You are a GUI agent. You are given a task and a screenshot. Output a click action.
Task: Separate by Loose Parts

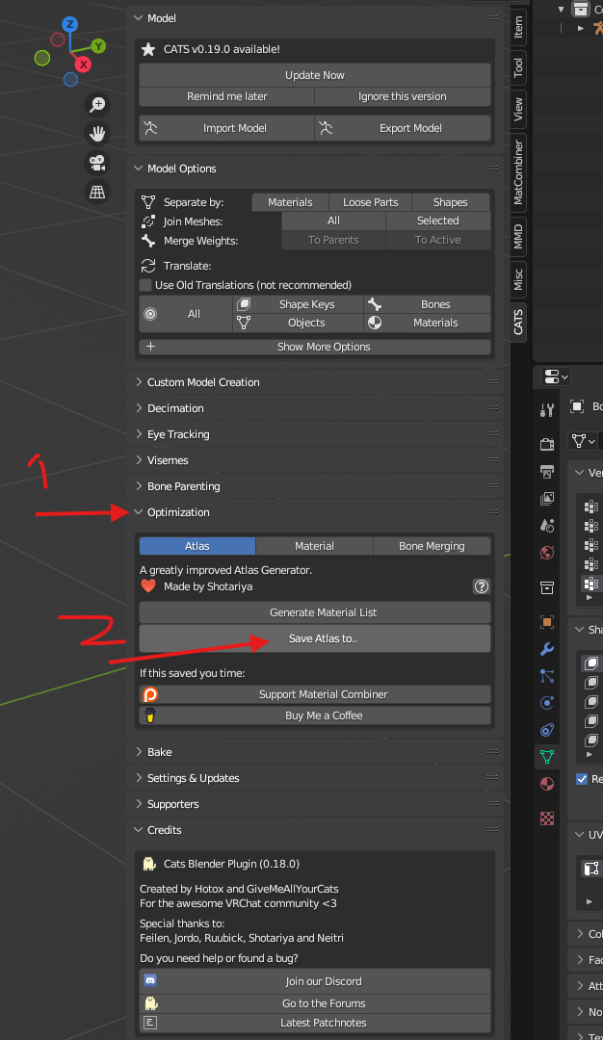(370, 202)
